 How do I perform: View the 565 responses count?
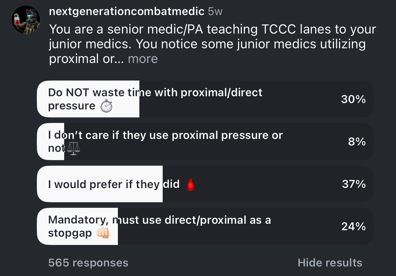pos(88,263)
